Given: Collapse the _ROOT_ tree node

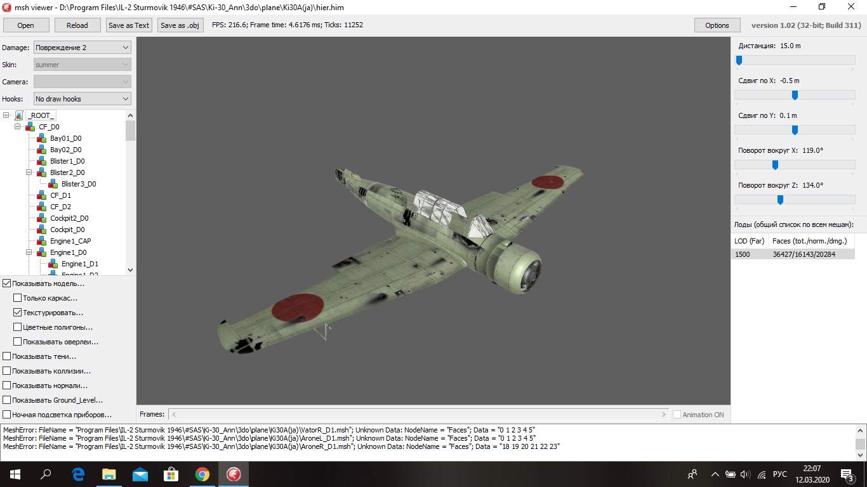Looking at the screenshot, I should click(x=6, y=115).
